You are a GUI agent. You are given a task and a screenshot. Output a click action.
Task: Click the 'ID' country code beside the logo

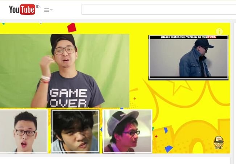[x=38, y=7]
